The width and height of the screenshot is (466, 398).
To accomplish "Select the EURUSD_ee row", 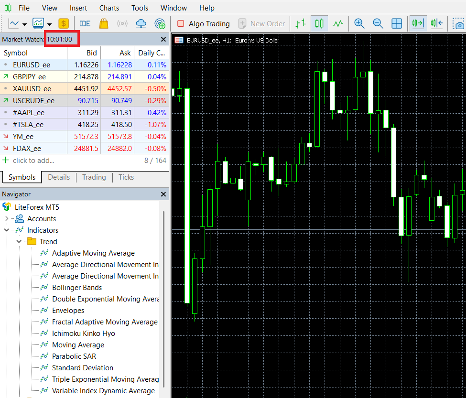I will point(85,65).
